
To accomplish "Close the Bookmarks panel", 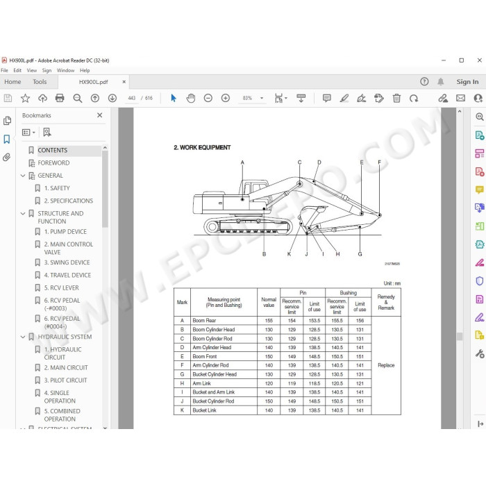I will click(99, 115).
